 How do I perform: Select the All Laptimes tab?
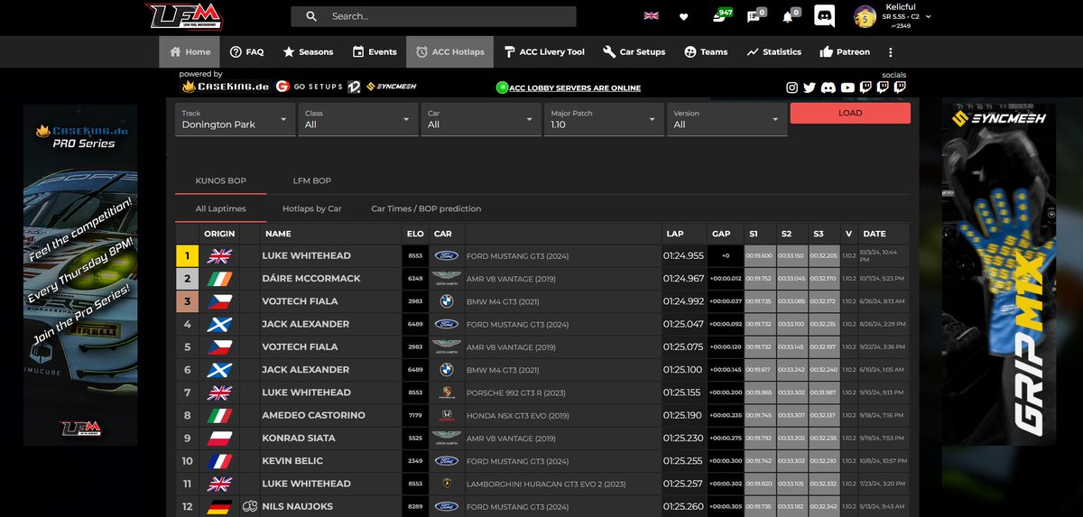click(x=221, y=208)
